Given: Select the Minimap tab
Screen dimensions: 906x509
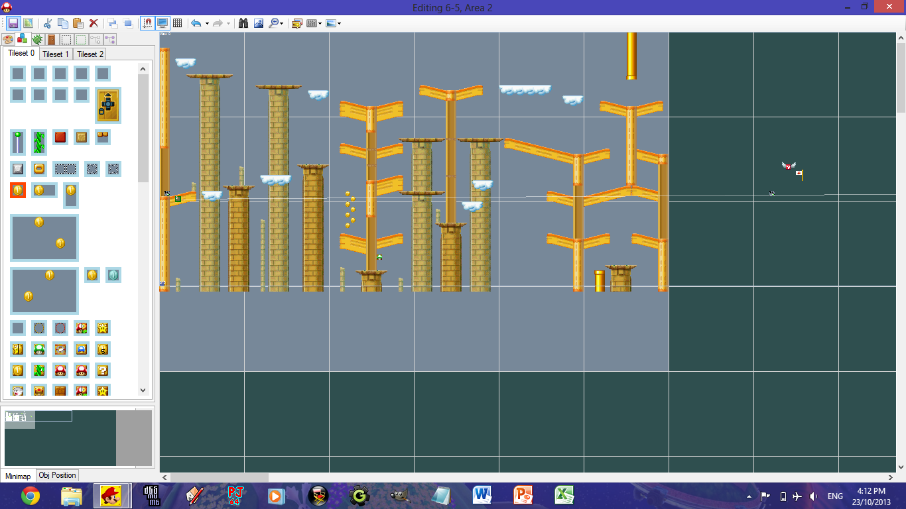Looking at the screenshot, I should 18,476.
